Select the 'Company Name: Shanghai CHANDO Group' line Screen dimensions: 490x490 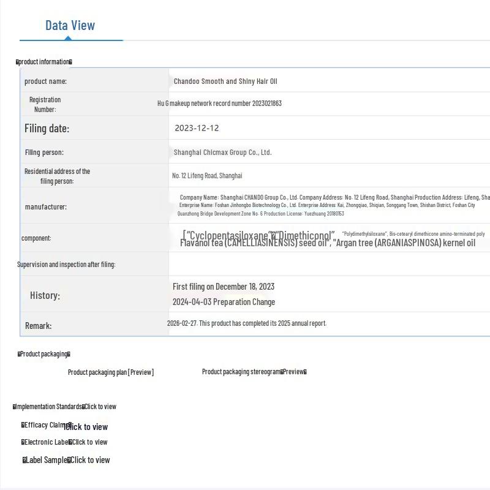coord(334,197)
